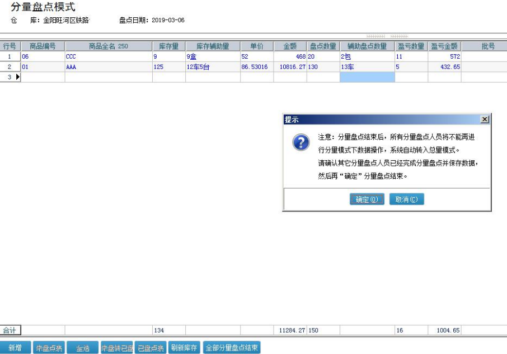Refresh stock with 刷新库存
Screen dimensions: 507x354
click(x=184, y=348)
